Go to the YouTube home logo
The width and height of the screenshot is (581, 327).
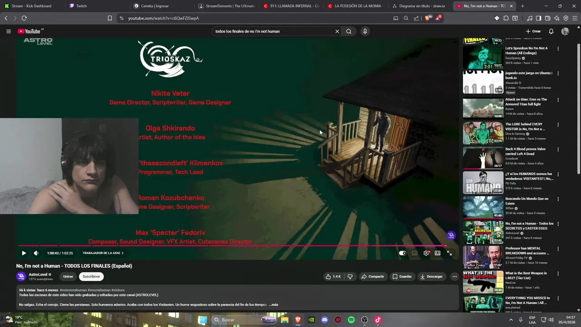coord(29,31)
